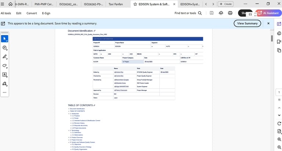Switch to the PMI-PMP Cer... tab
This screenshot has height=151, width=282.
pyautogui.click(x=44, y=4)
